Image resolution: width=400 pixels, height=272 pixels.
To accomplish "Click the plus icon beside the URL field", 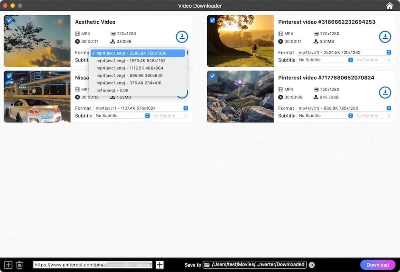I will point(160,264).
